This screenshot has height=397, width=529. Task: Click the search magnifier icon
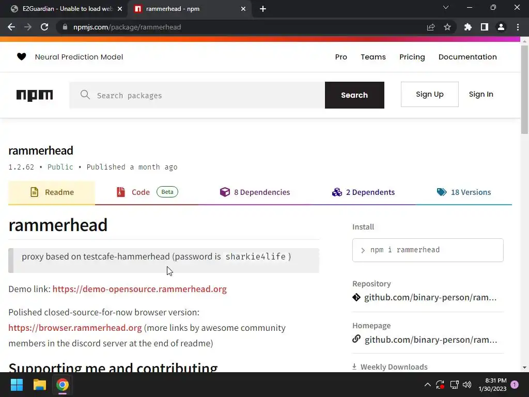tap(85, 95)
